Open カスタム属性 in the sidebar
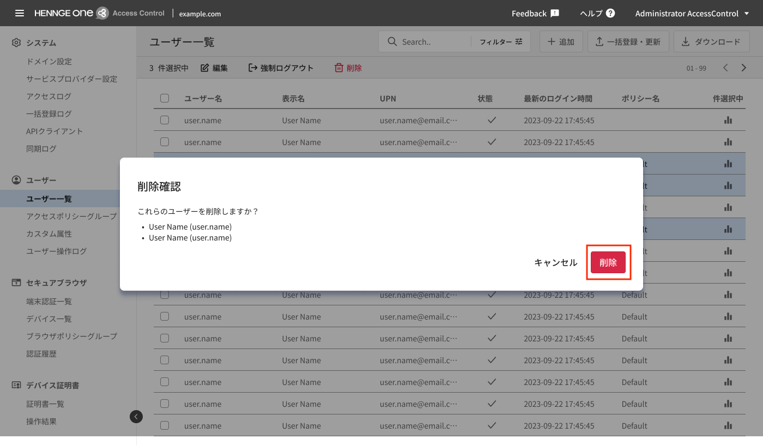 coord(49,234)
